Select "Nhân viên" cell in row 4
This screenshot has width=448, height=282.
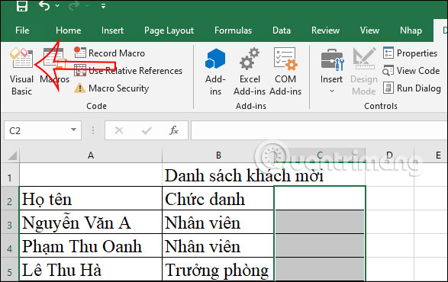(x=218, y=245)
